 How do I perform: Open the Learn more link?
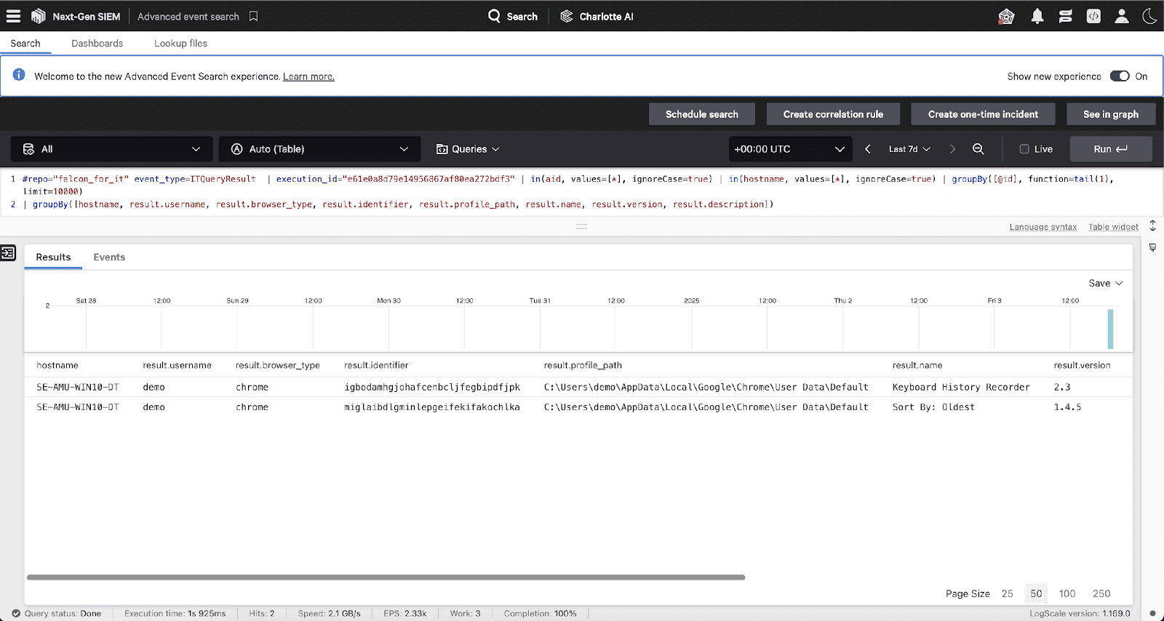[x=308, y=76]
